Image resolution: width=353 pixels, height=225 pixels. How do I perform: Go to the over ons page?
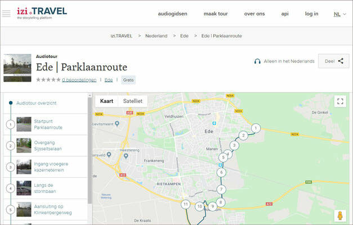click(x=254, y=13)
